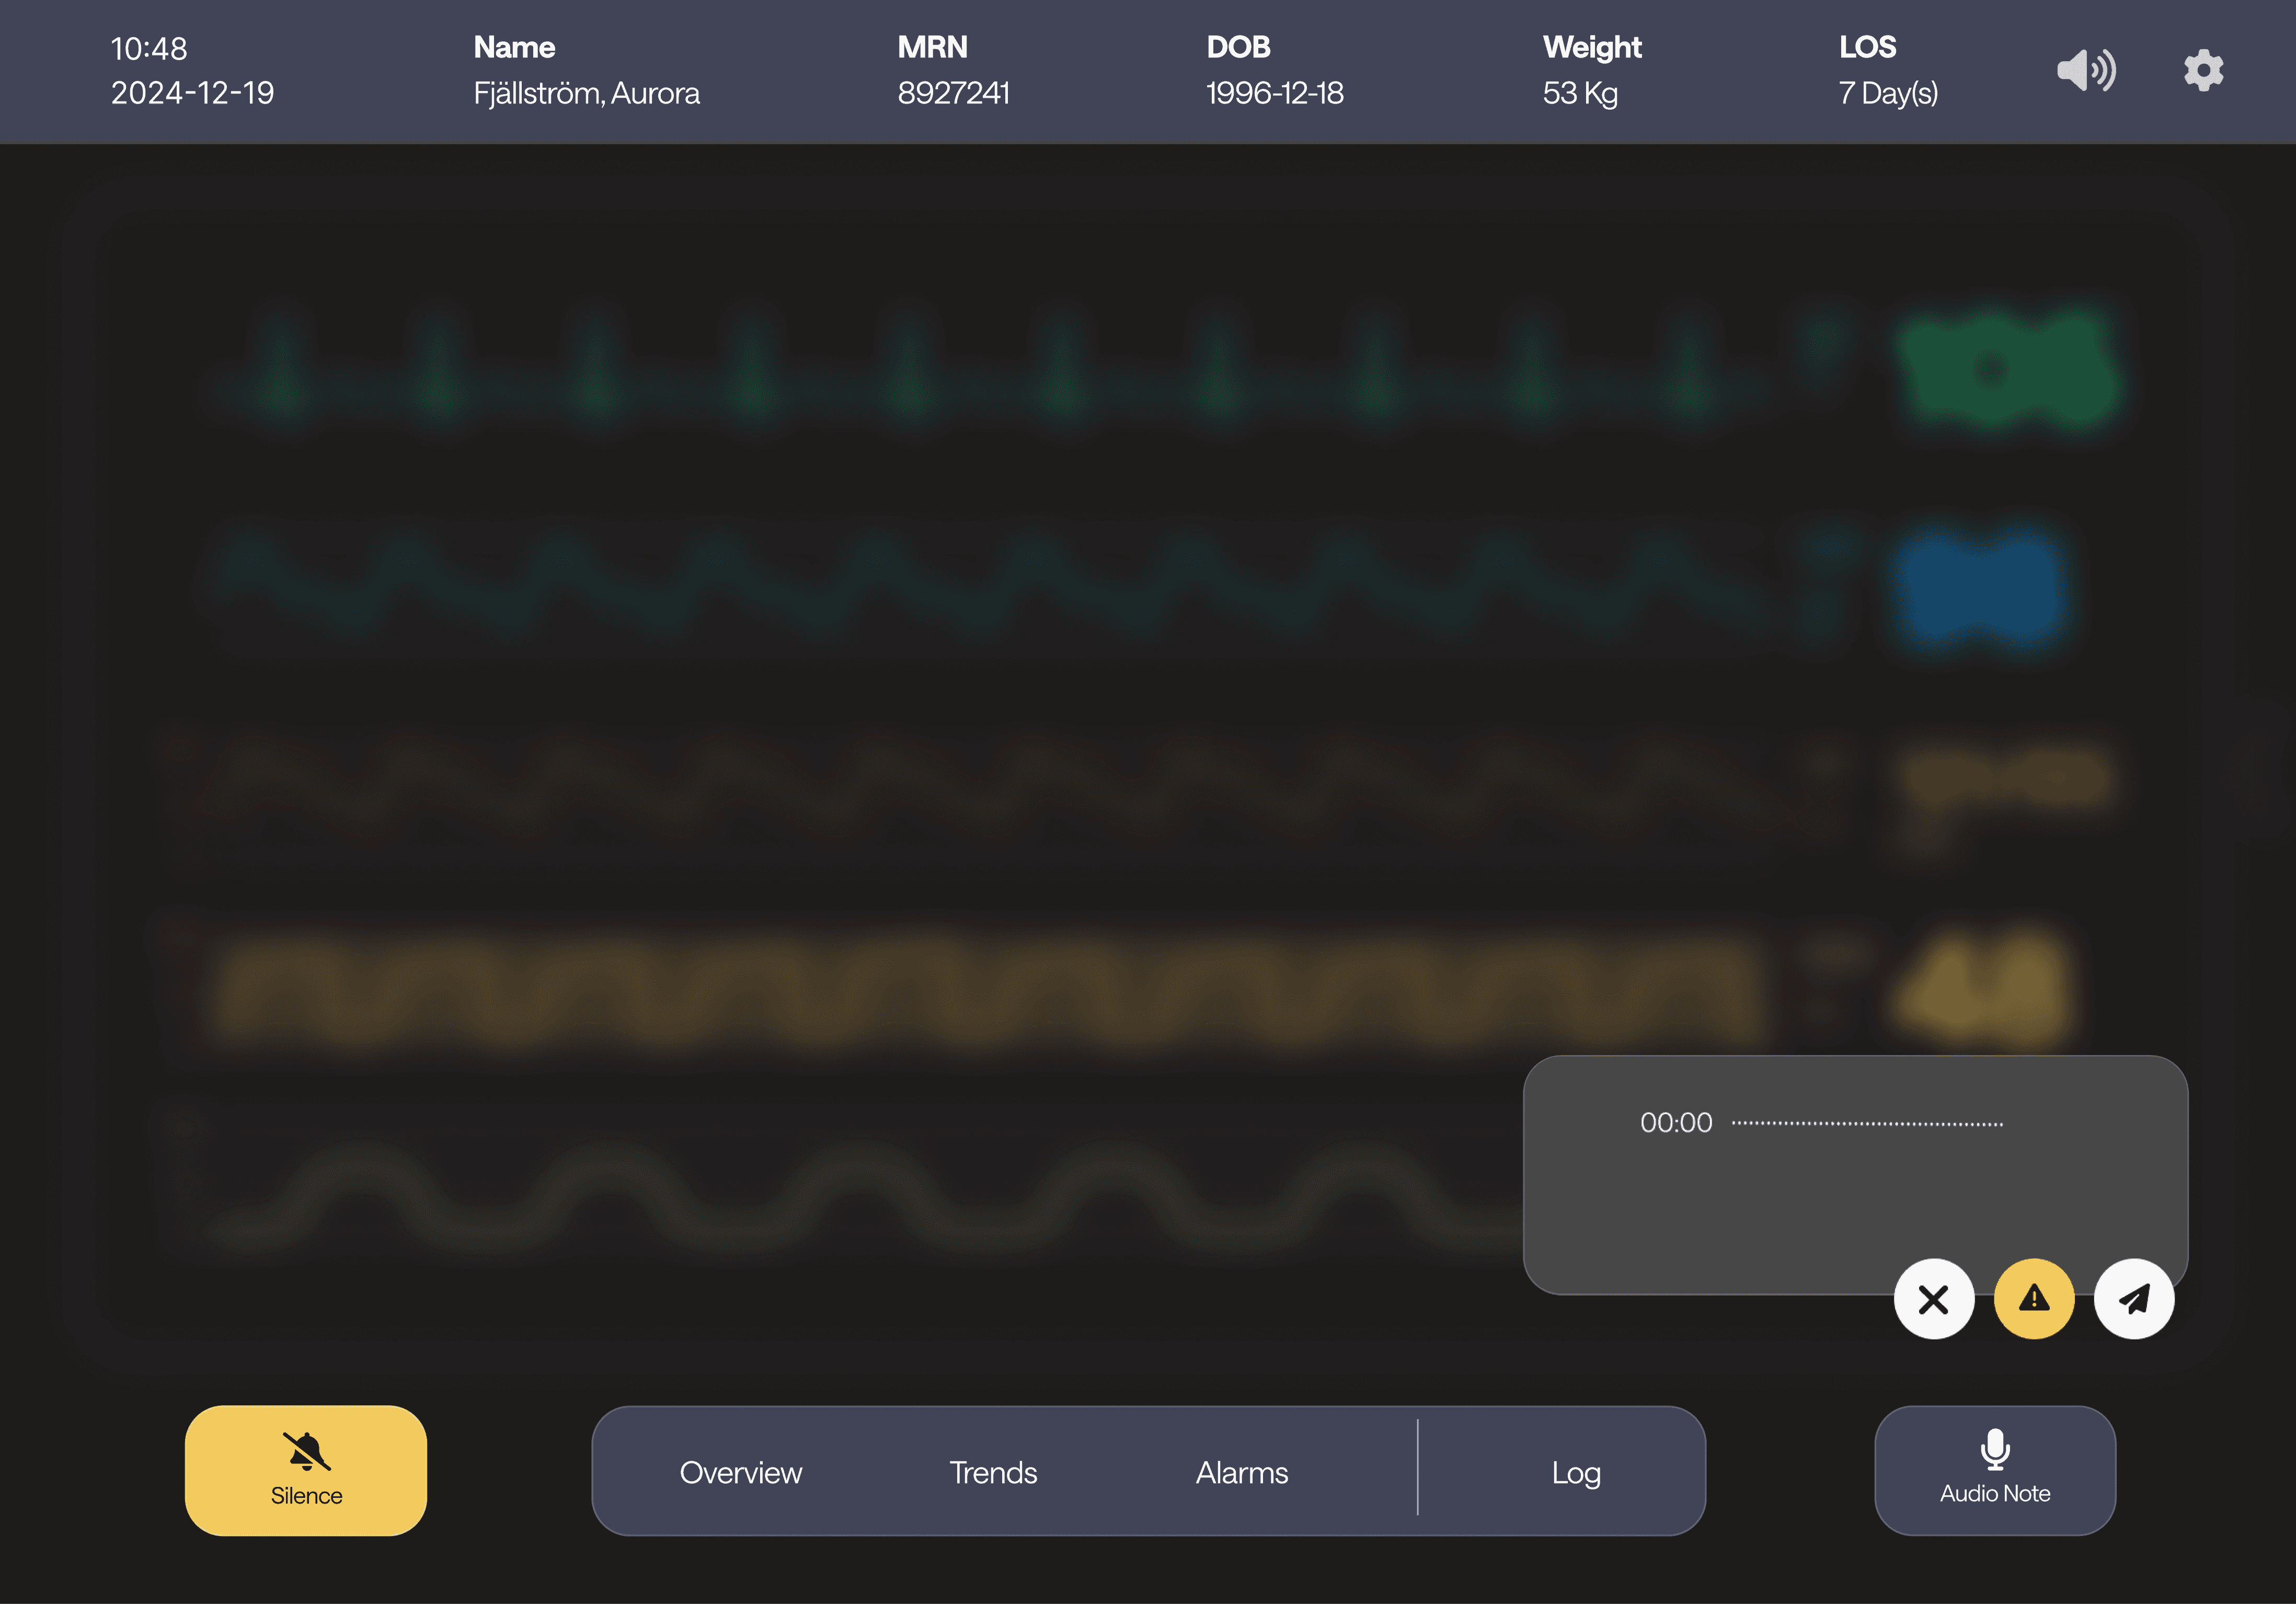Image resolution: width=2296 pixels, height=1604 pixels.
Task: Mute the speaker volume icon
Action: pos(2085,71)
